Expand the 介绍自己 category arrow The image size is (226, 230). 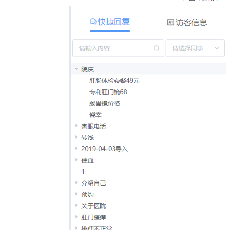point(76,183)
